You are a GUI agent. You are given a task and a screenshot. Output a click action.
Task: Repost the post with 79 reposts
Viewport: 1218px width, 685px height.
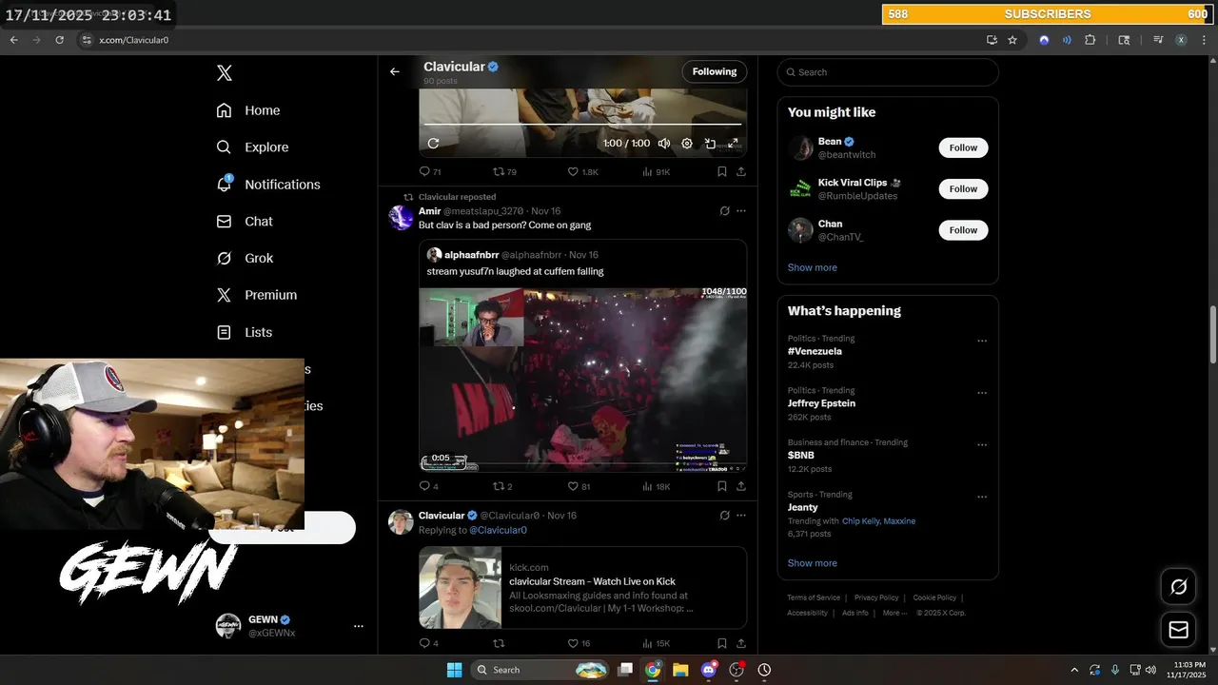tap(504, 172)
